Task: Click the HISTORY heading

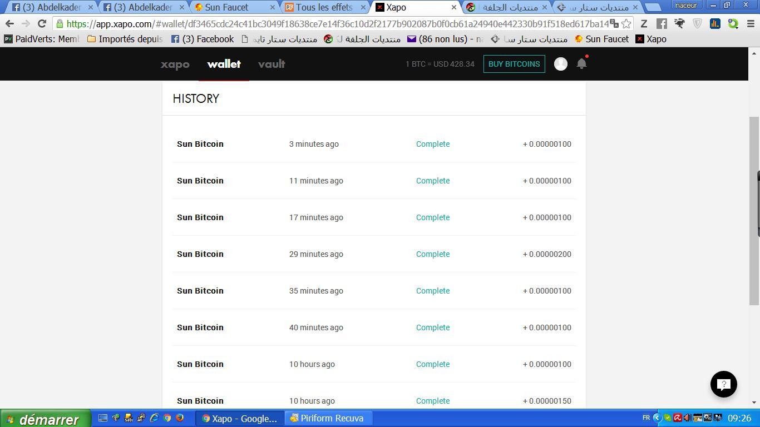Action: click(196, 98)
